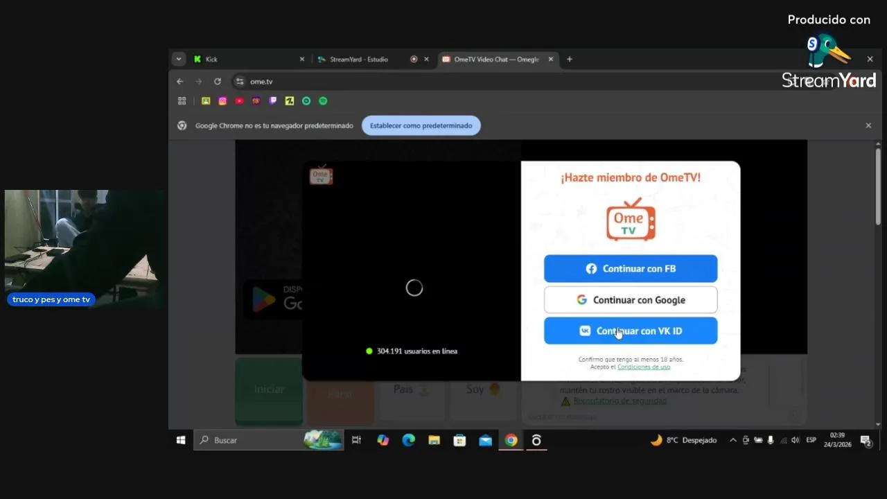Close the Kick tab
Screen dimensions: 887x499
coord(302,59)
